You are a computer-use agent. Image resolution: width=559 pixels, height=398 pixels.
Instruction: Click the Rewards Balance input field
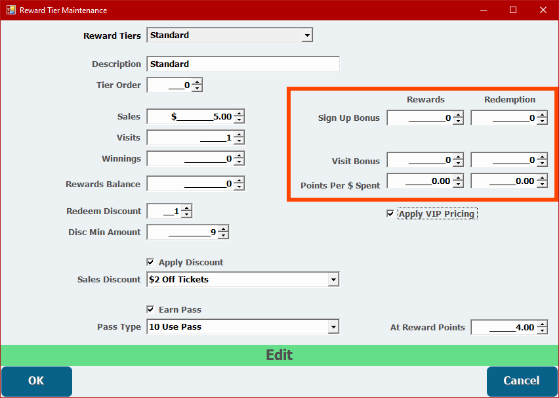pos(190,184)
